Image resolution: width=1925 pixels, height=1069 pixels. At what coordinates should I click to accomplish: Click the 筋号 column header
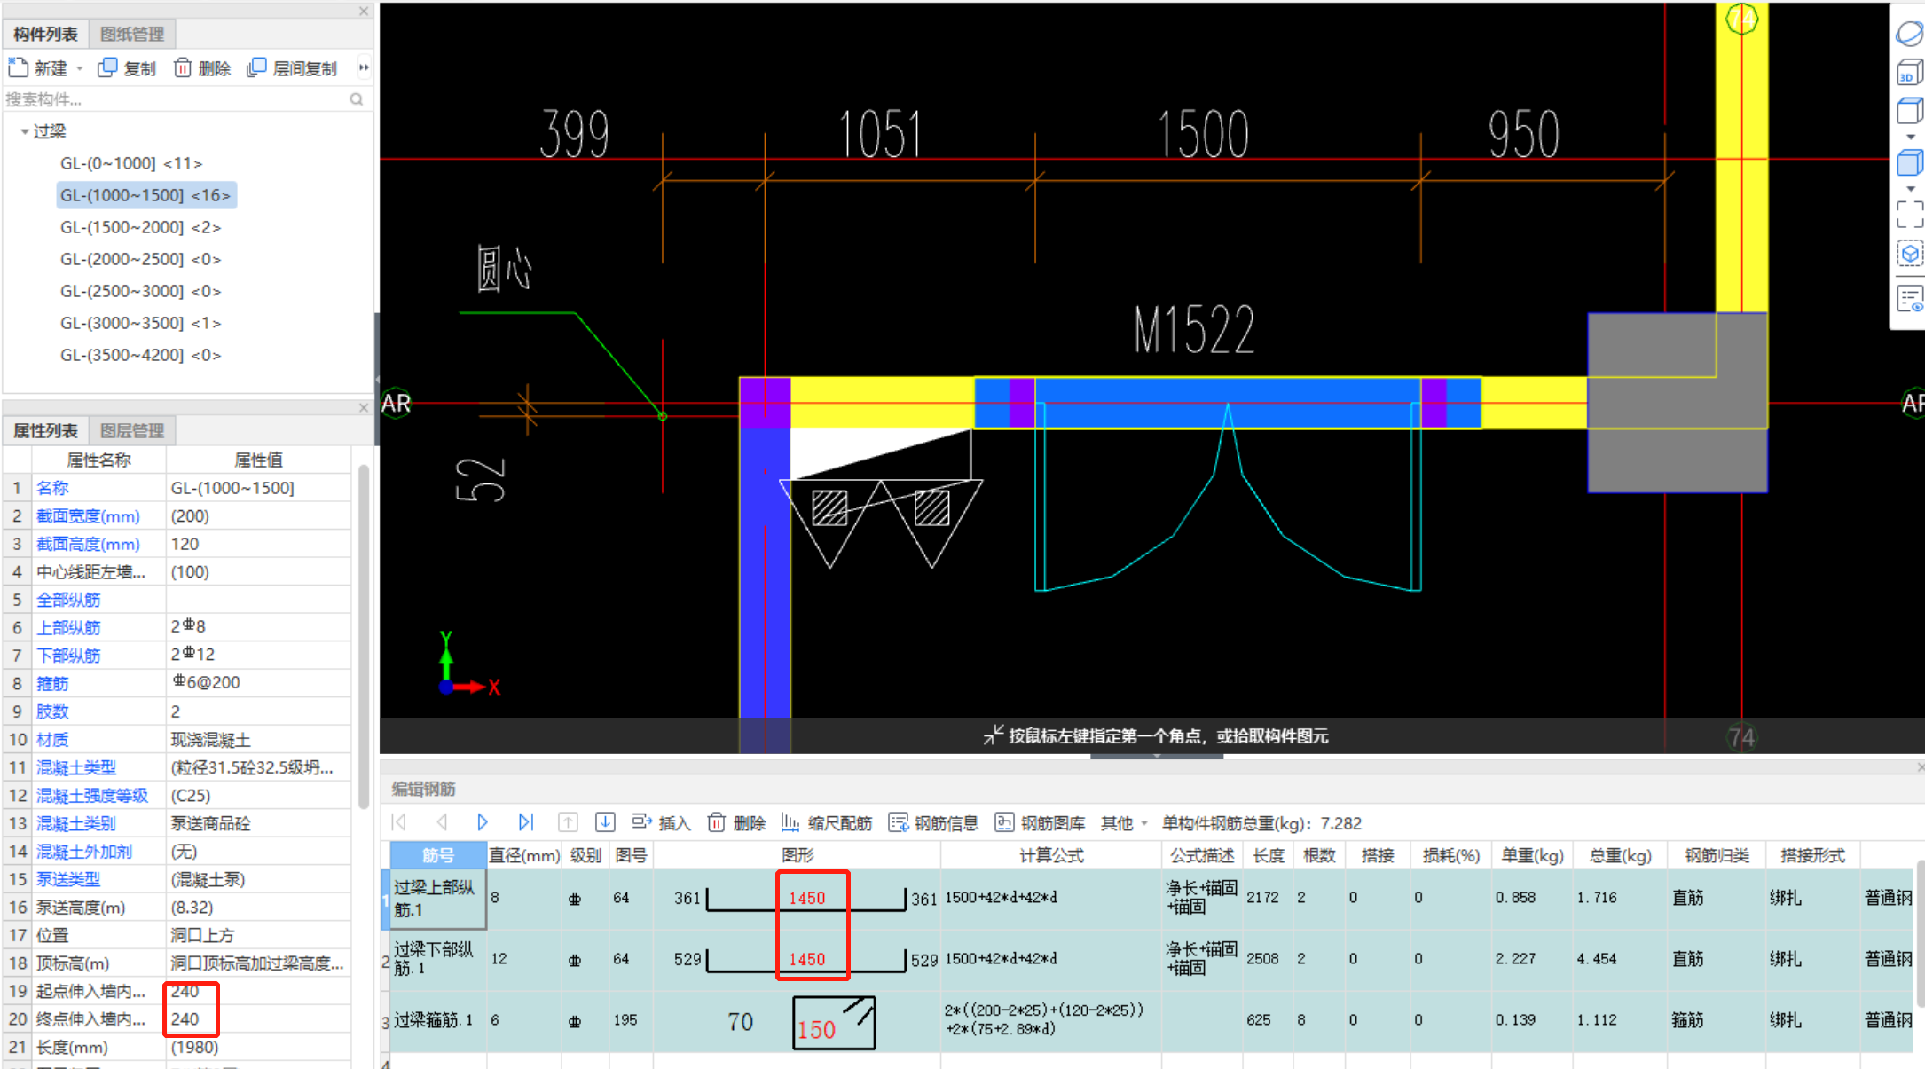pyautogui.click(x=438, y=855)
